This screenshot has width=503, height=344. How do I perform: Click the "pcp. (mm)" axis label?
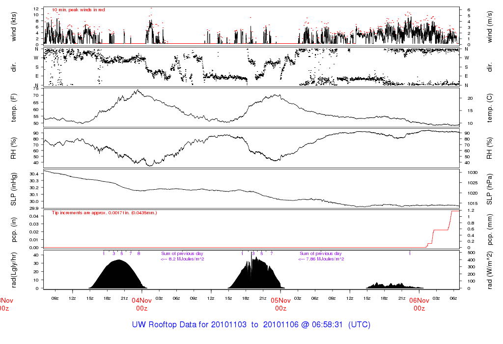point(490,230)
